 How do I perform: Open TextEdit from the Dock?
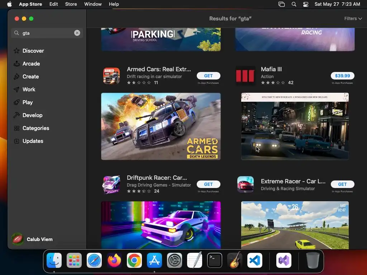click(195, 260)
